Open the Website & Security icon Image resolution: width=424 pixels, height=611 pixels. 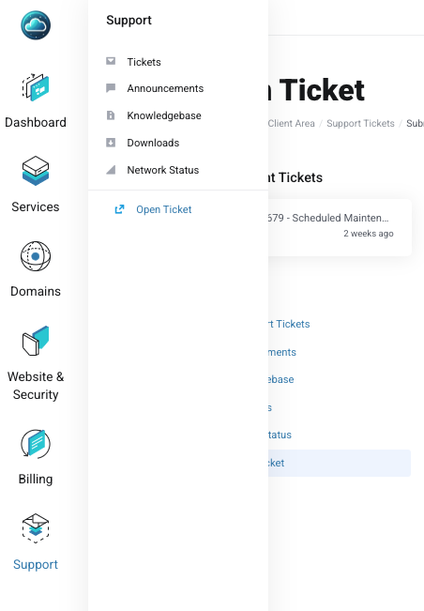point(36,341)
